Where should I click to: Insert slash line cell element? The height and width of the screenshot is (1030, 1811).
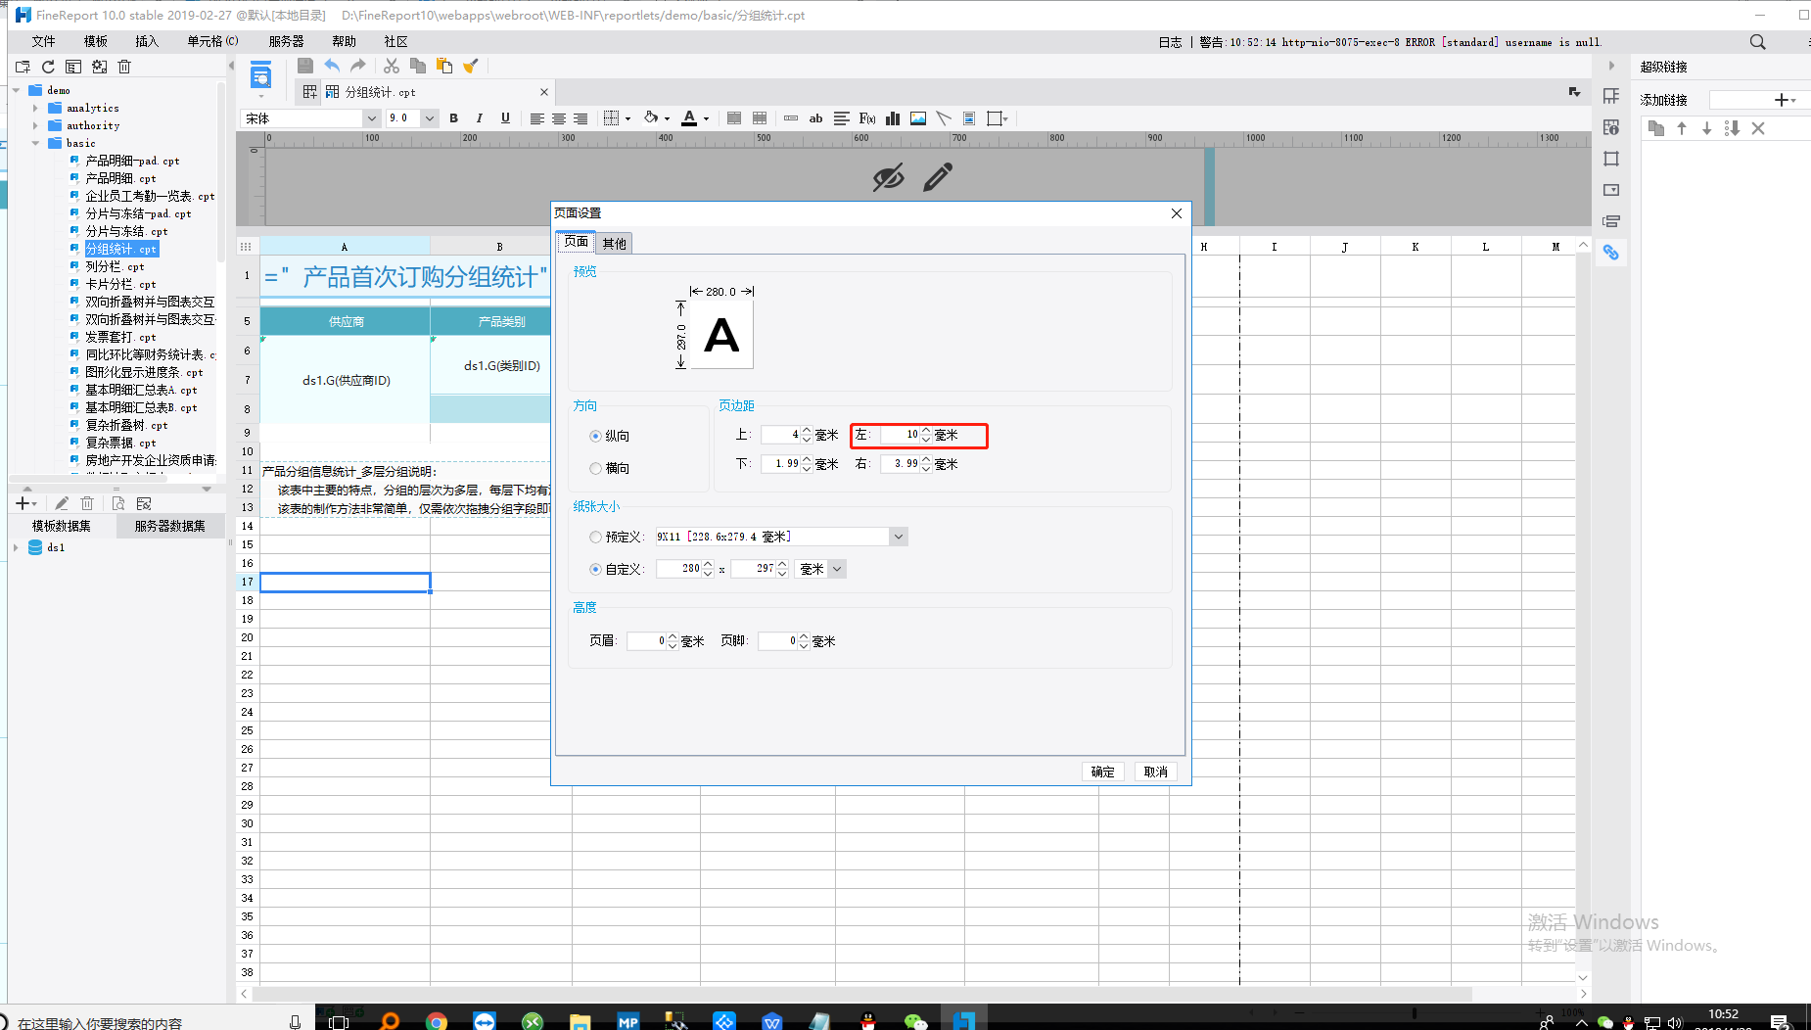pos(944,118)
